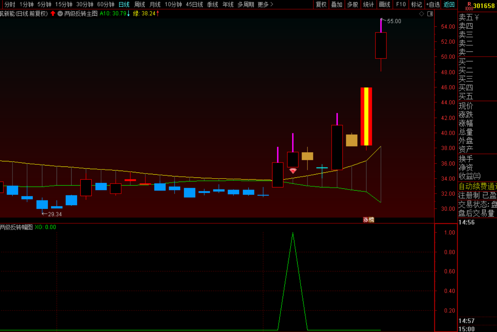Toggle the side panel layout icon
This screenshot has width=497, height=332.
click(430, 14)
